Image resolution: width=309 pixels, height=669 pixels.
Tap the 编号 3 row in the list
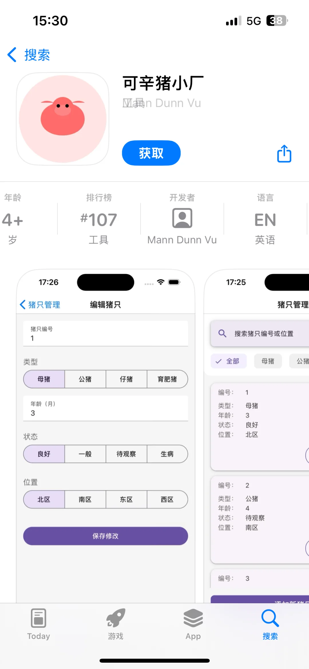coord(260,578)
